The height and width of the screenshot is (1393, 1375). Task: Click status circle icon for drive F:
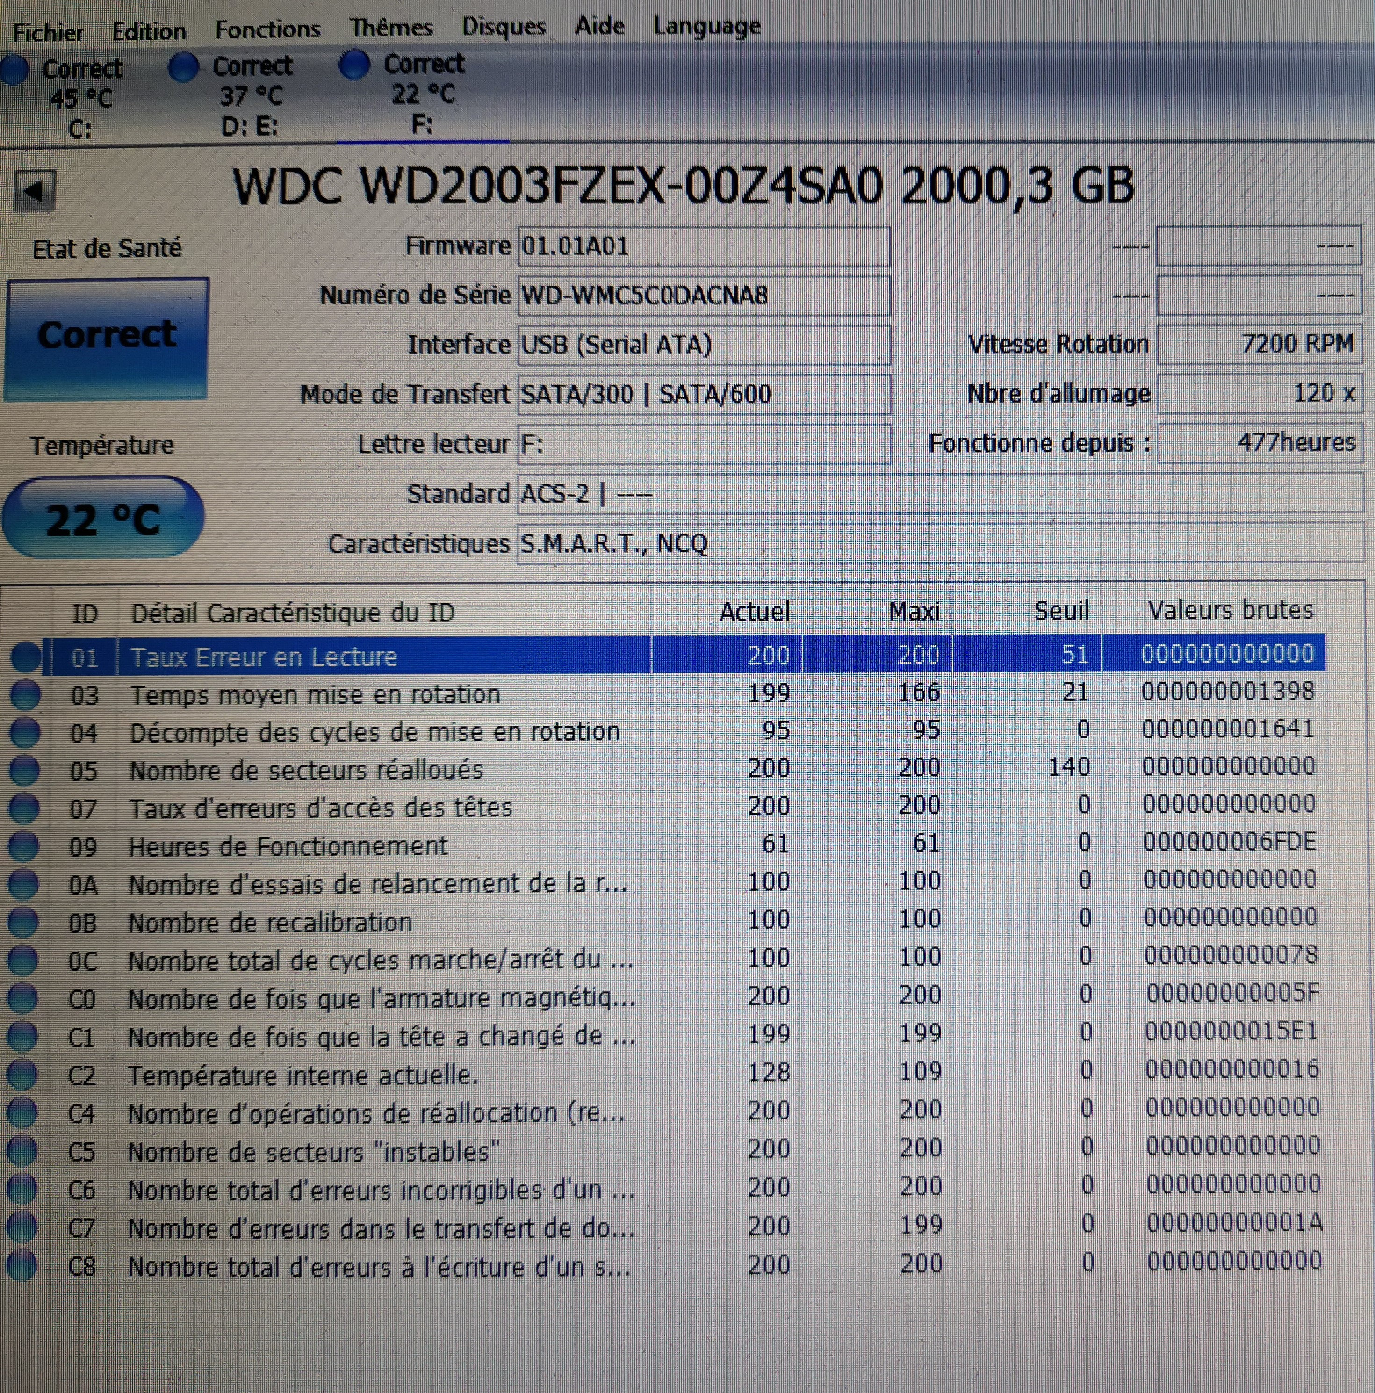click(353, 65)
